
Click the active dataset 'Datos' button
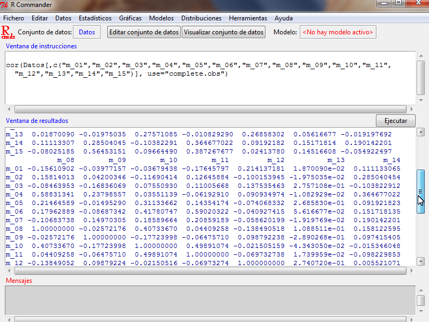click(87, 32)
